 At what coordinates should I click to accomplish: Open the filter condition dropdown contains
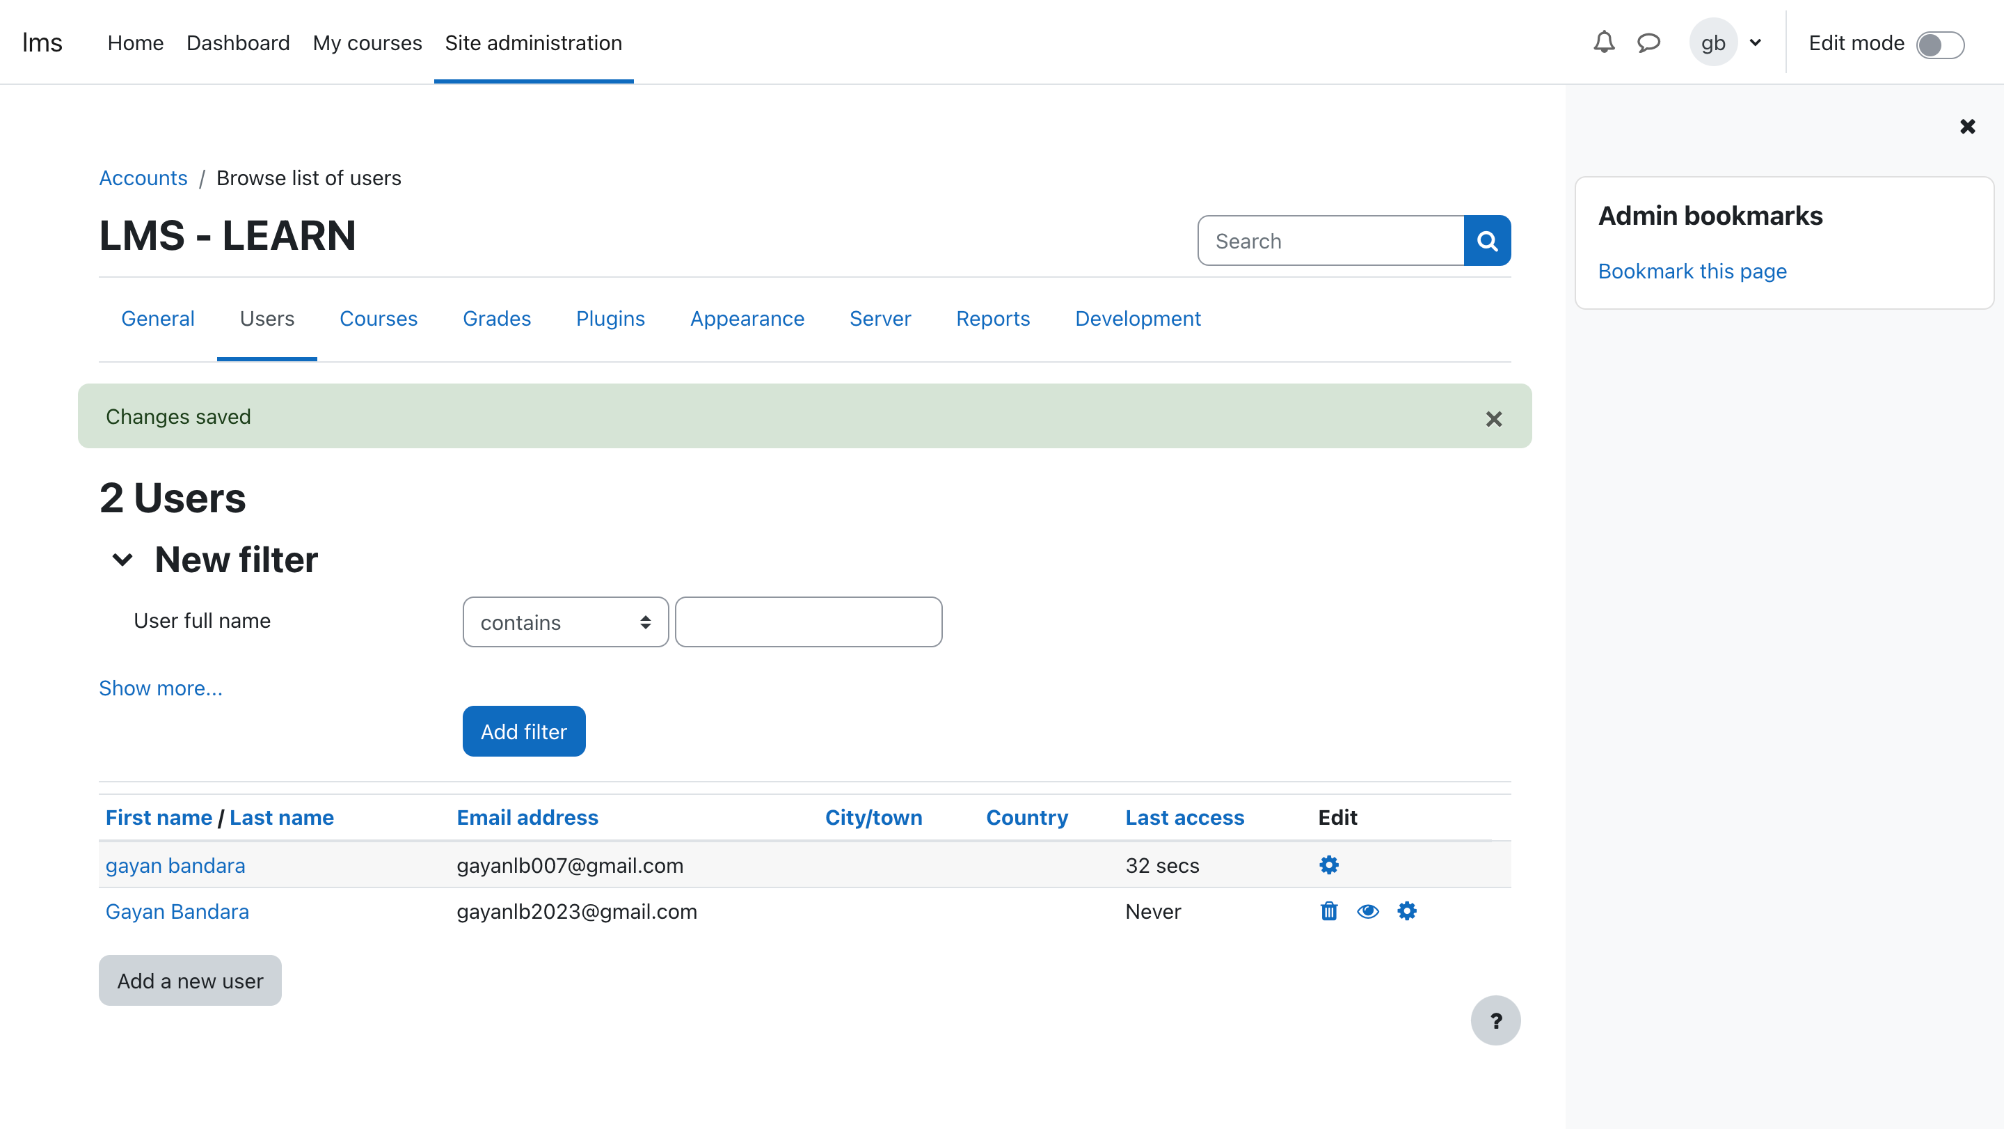[566, 621]
